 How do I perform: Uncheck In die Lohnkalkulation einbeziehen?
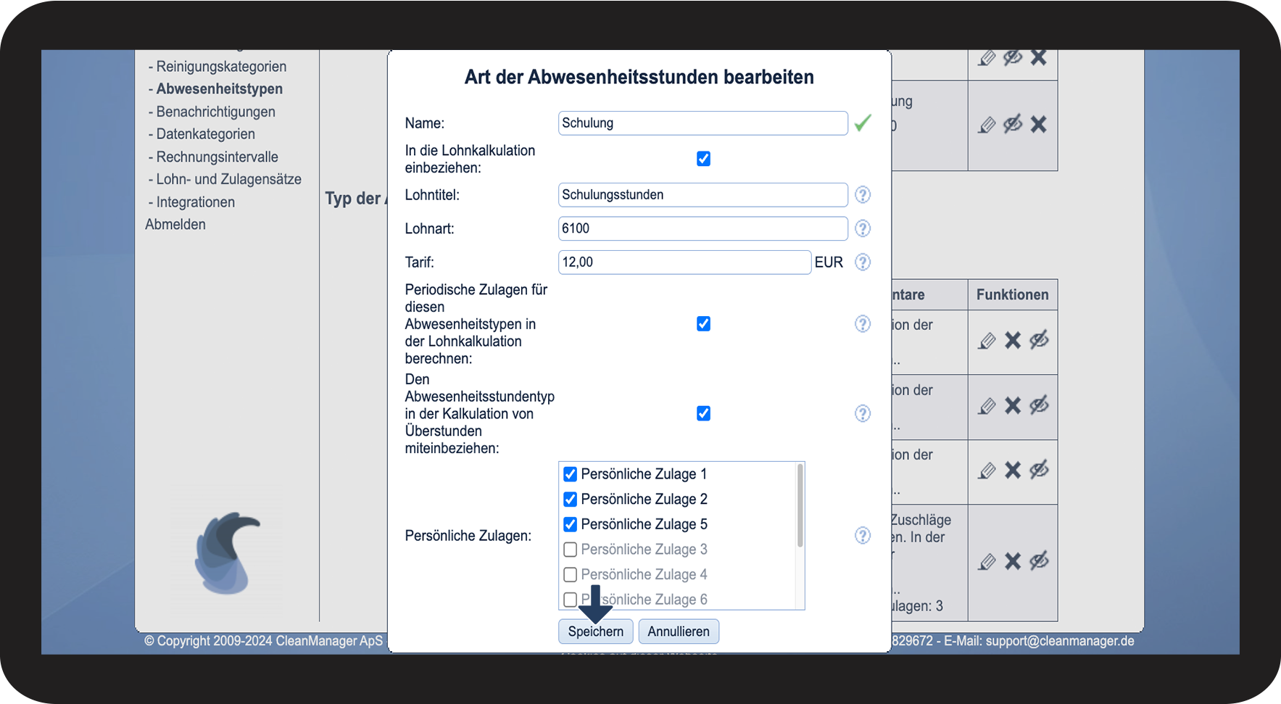pyautogui.click(x=703, y=159)
